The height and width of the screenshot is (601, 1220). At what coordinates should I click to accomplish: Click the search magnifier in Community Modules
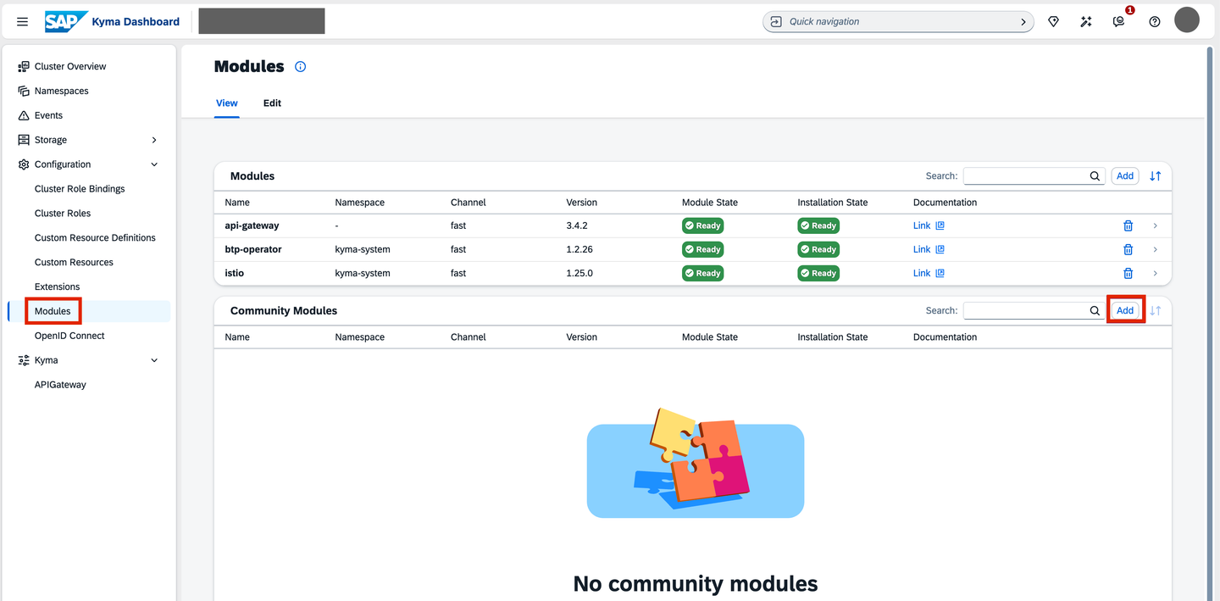(1095, 311)
